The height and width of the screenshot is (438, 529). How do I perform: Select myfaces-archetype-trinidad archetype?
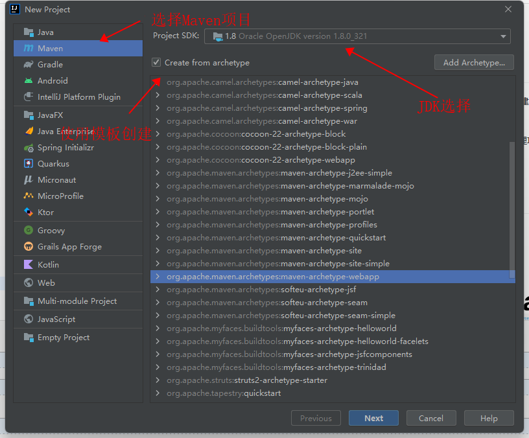tap(333, 367)
